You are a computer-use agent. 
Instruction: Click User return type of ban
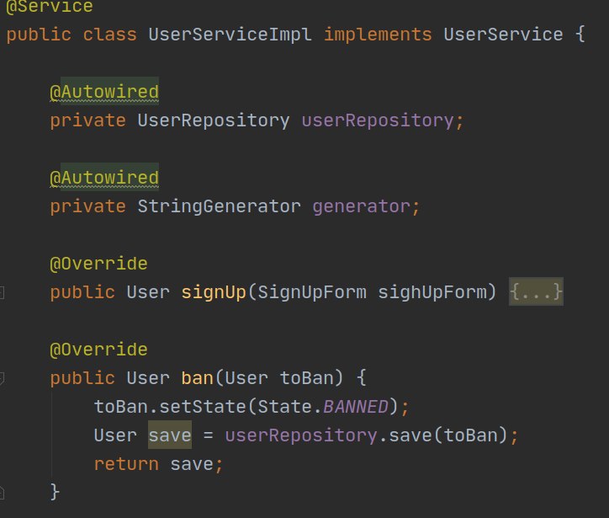148,378
